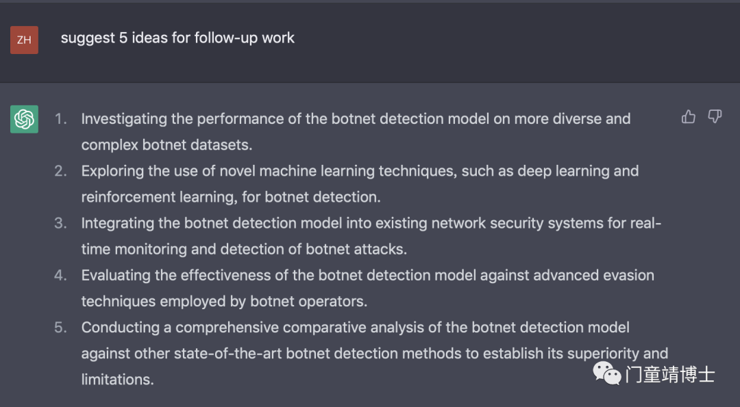Click the line starting "Evaluating the effectiveness"
This screenshot has height=407, width=740.
(368, 275)
